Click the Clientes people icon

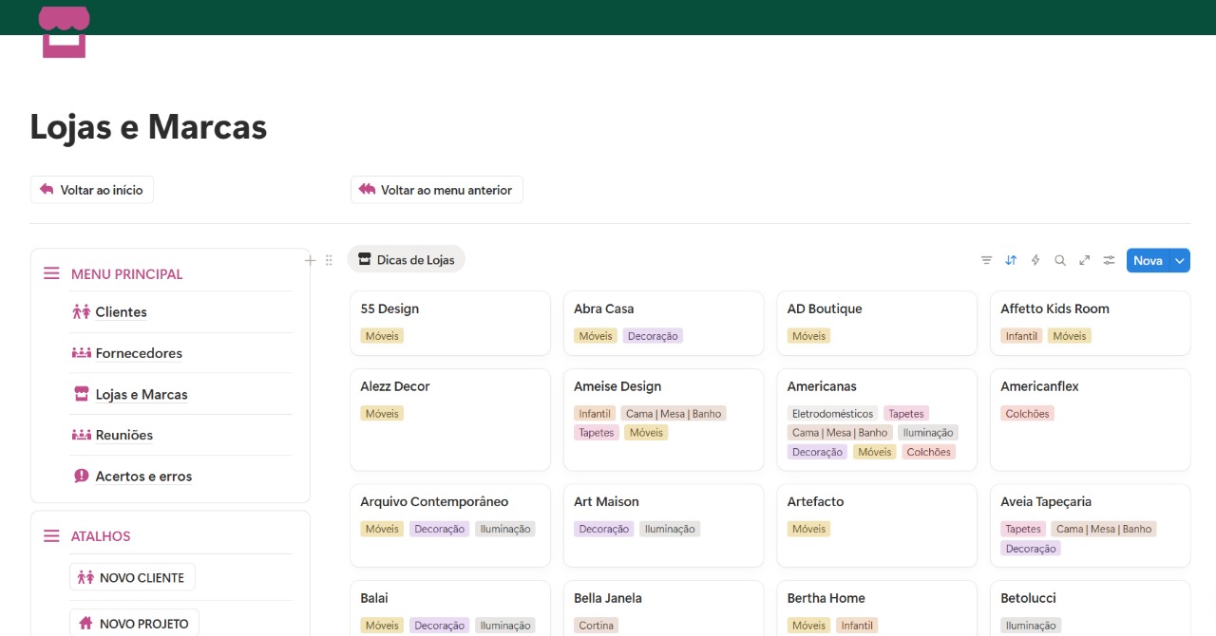click(x=82, y=311)
